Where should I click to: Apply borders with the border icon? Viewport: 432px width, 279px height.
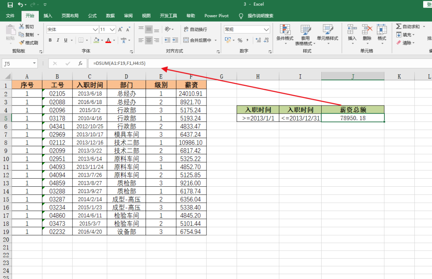[x=81, y=40]
